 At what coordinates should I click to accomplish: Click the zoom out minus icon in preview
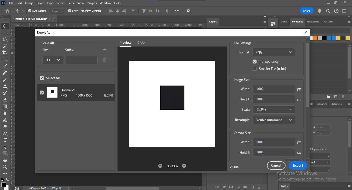(160, 166)
